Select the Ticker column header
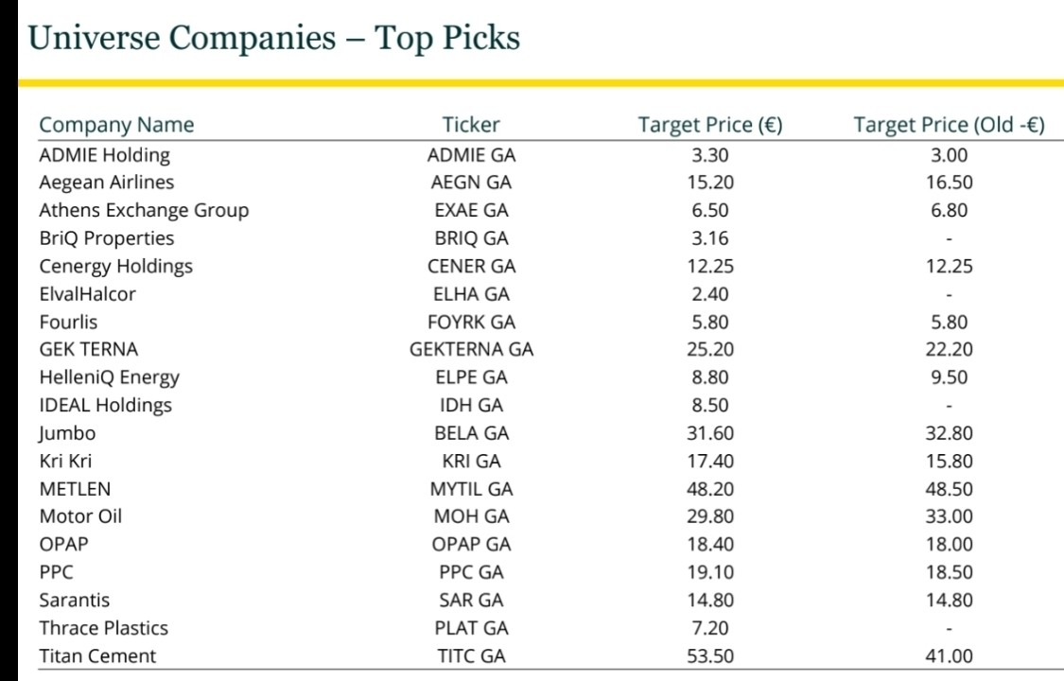The height and width of the screenshot is (681, 1064). click(x=471, y=125)
